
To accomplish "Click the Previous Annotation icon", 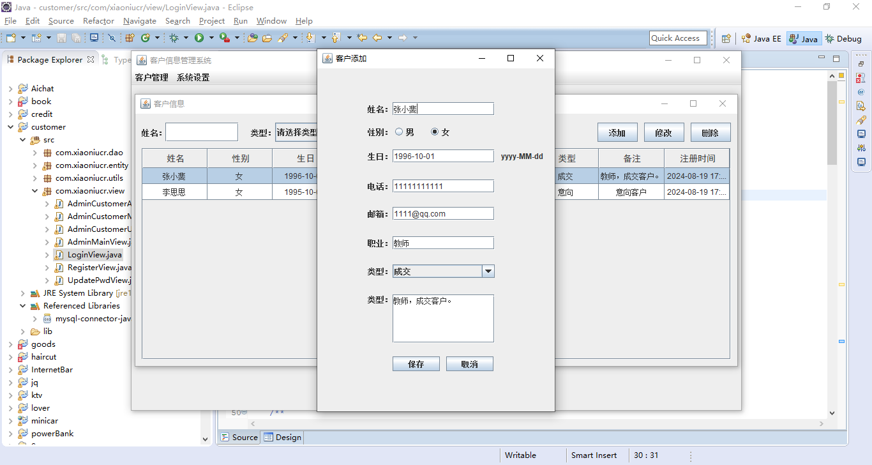I will (336, 38).
